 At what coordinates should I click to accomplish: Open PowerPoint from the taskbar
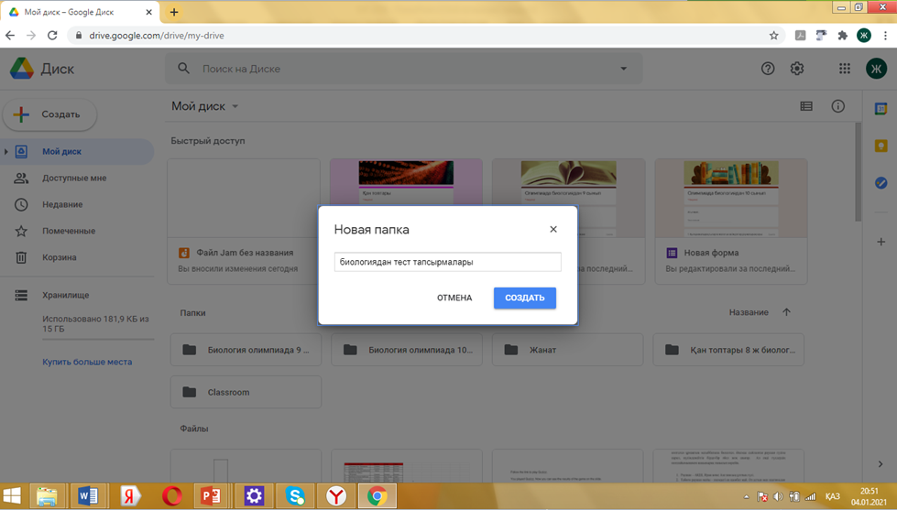point(211,495)
